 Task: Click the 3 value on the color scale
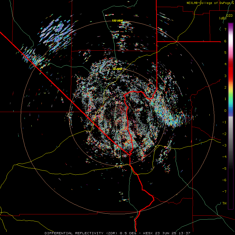click(x=225, y=76)
